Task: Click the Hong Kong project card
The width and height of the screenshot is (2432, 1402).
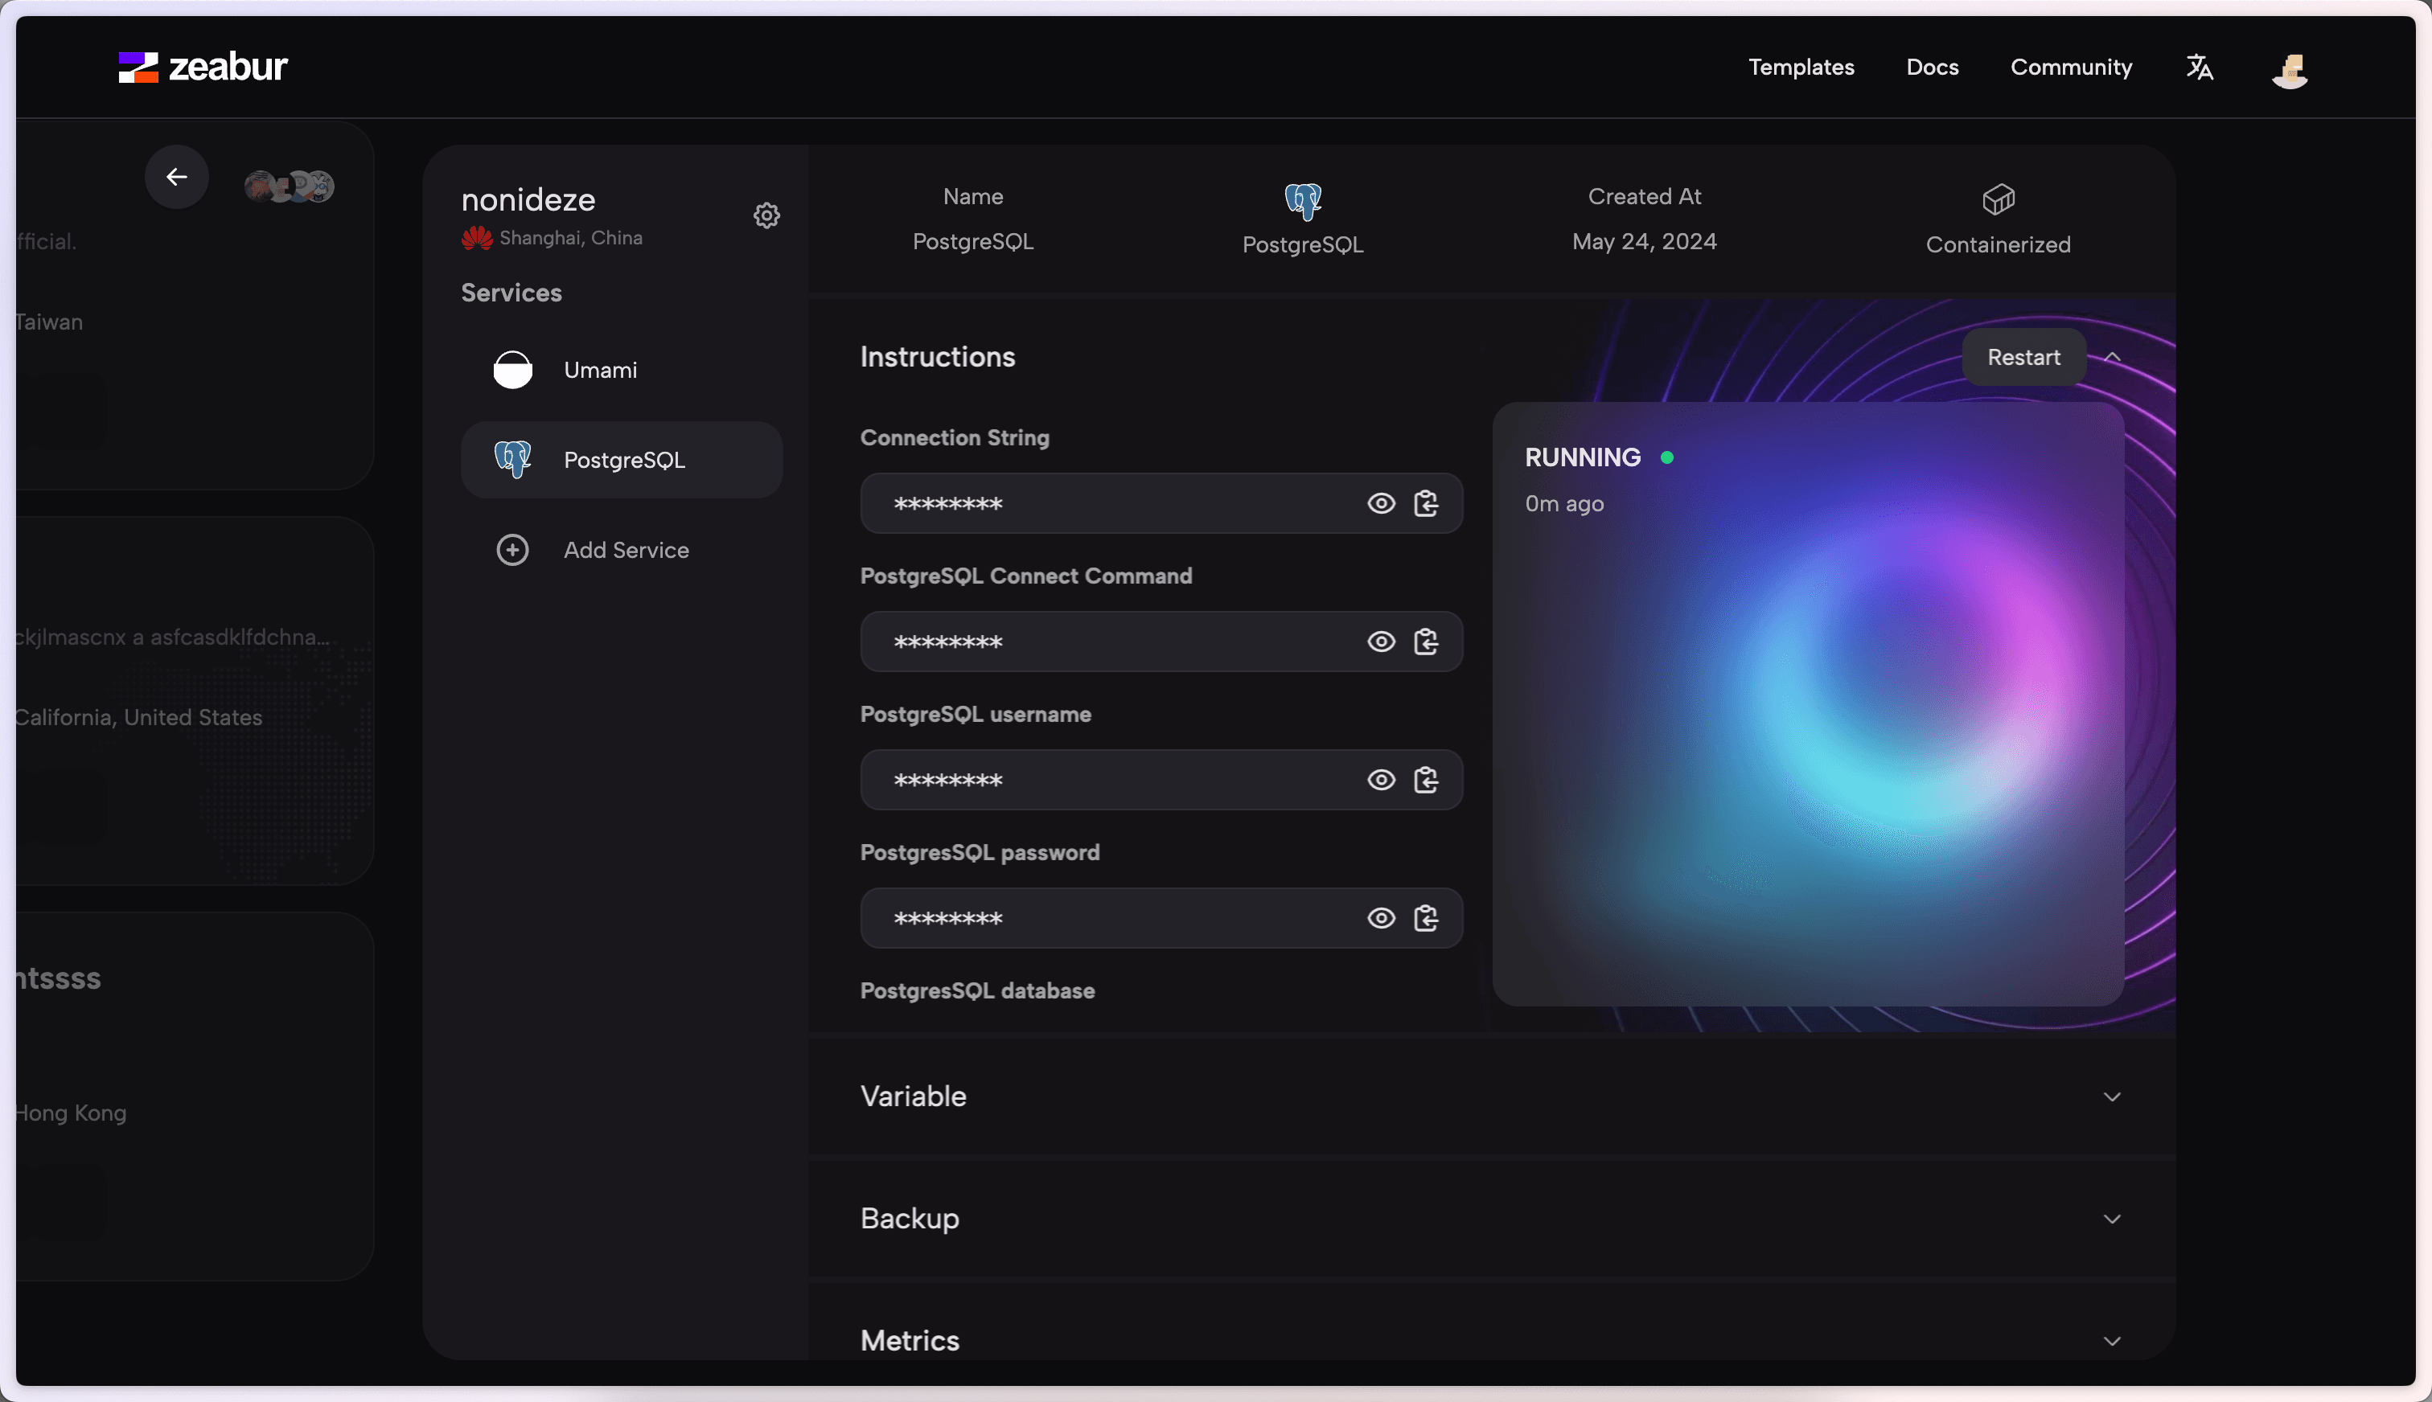Action: click(195, 1096)
